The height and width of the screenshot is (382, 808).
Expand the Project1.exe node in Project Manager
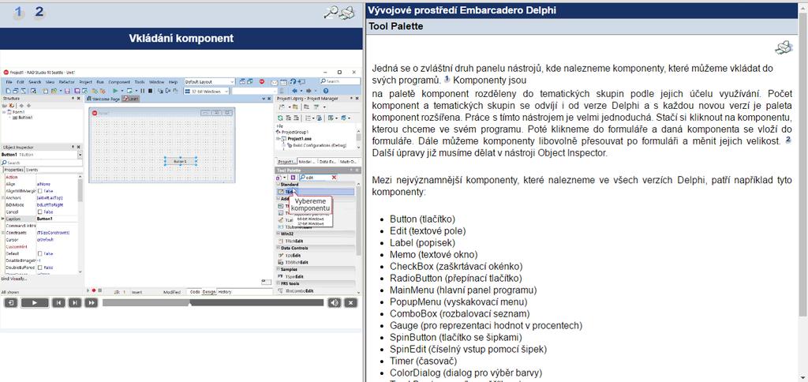[x=279, y=139]
